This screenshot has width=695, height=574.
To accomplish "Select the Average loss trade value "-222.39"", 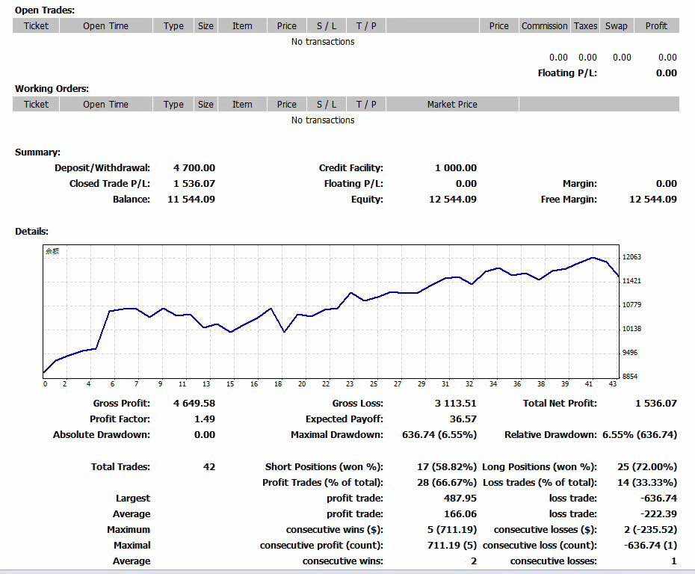I will click(658, 513).
